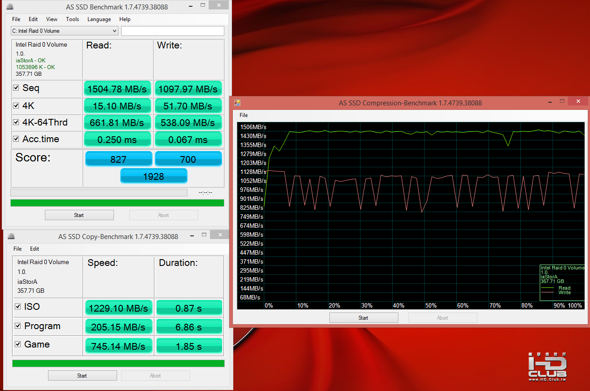Click the 4K read value 15.10 MB/s

coord(117,106)
